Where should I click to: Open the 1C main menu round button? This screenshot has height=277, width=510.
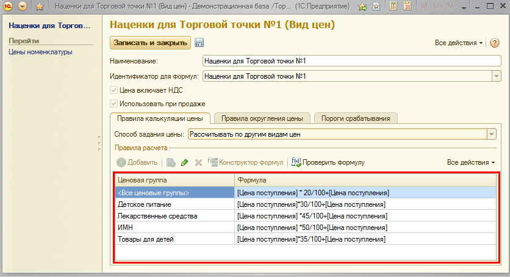click(x=23, y=7)
